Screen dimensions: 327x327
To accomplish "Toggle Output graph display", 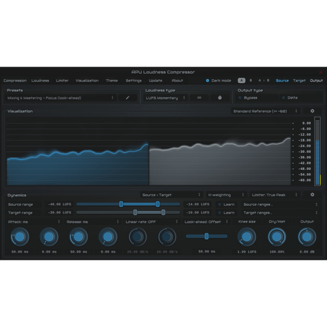I will pyautogui.click(x=317, y=80).
